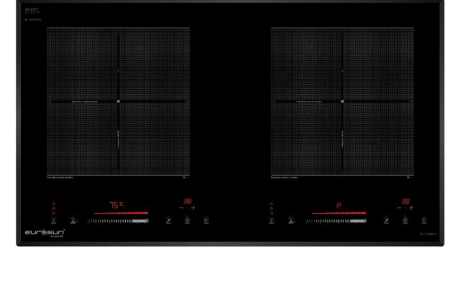Tap the cooking mode select icon beside the keep-warm icon, 75°C panel
Image resolution: width=461 pixels, height=281 pixels.
click(x=54, y=221)
